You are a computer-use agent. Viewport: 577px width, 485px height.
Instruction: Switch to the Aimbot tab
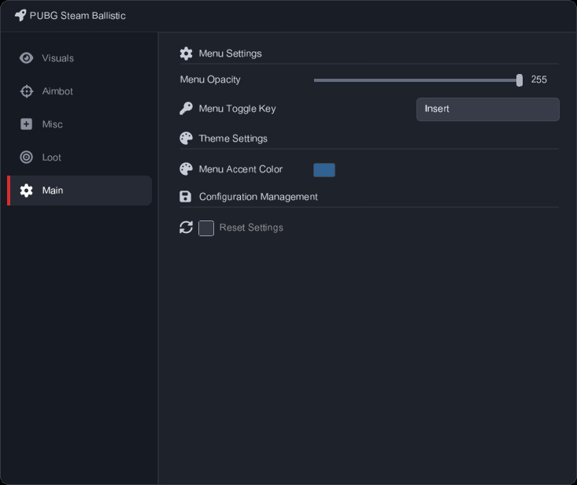pyautogui.click(x=80, y=91)
